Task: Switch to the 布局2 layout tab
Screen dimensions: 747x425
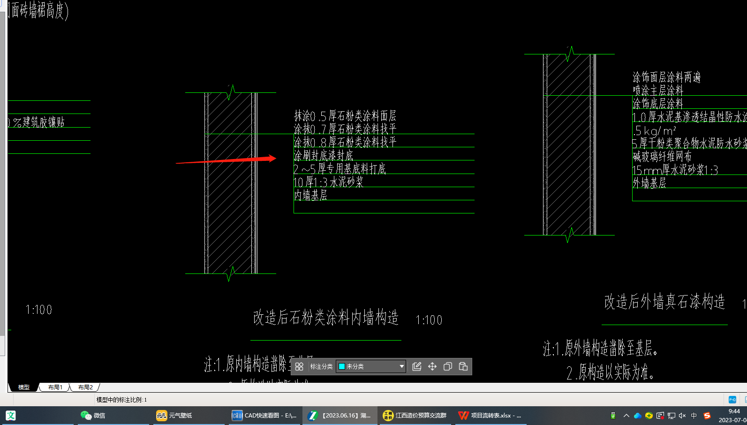Action: pyautogui.click(x=85, y=387)
